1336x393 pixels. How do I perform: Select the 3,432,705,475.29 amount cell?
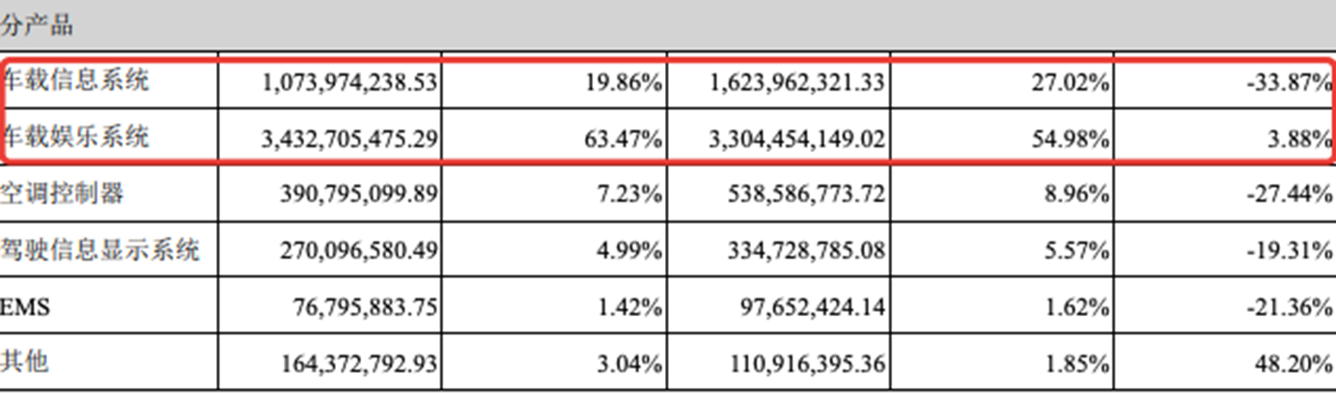pos(349,139)
